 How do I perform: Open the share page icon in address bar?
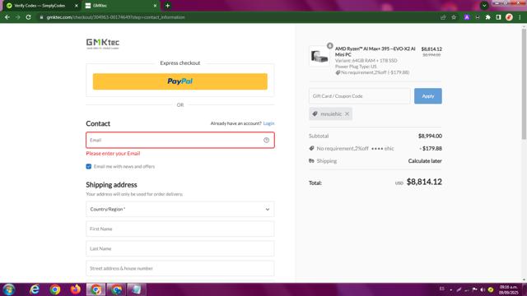pyautogui.click(x=443, y=17)
